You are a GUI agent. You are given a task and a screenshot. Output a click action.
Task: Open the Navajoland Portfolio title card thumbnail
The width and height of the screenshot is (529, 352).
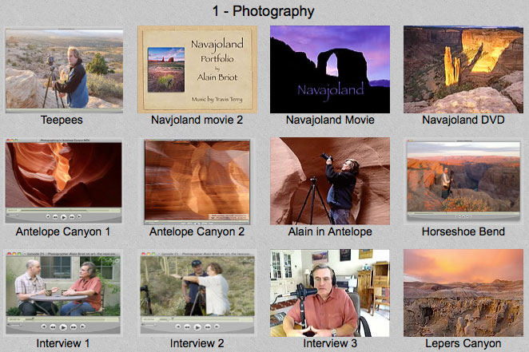pos(197,69)
